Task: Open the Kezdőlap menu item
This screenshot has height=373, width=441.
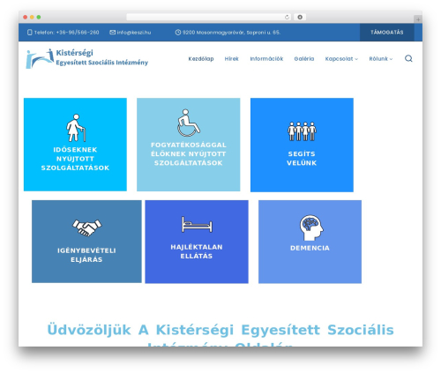Action: point(201,59)
